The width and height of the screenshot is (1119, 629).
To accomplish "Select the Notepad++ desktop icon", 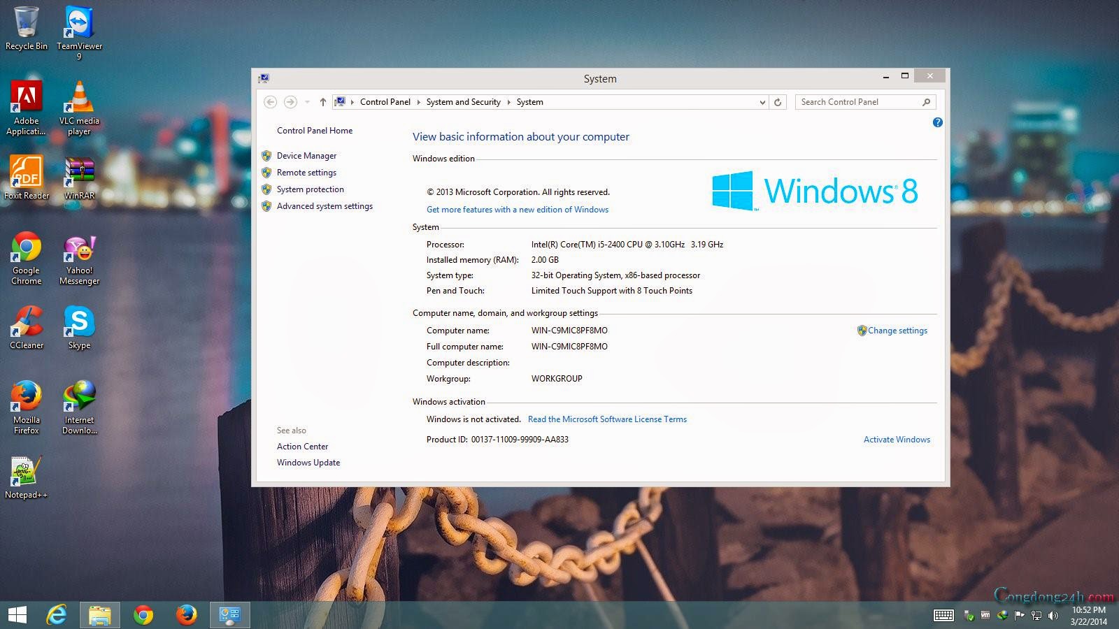I will point(27,477).
